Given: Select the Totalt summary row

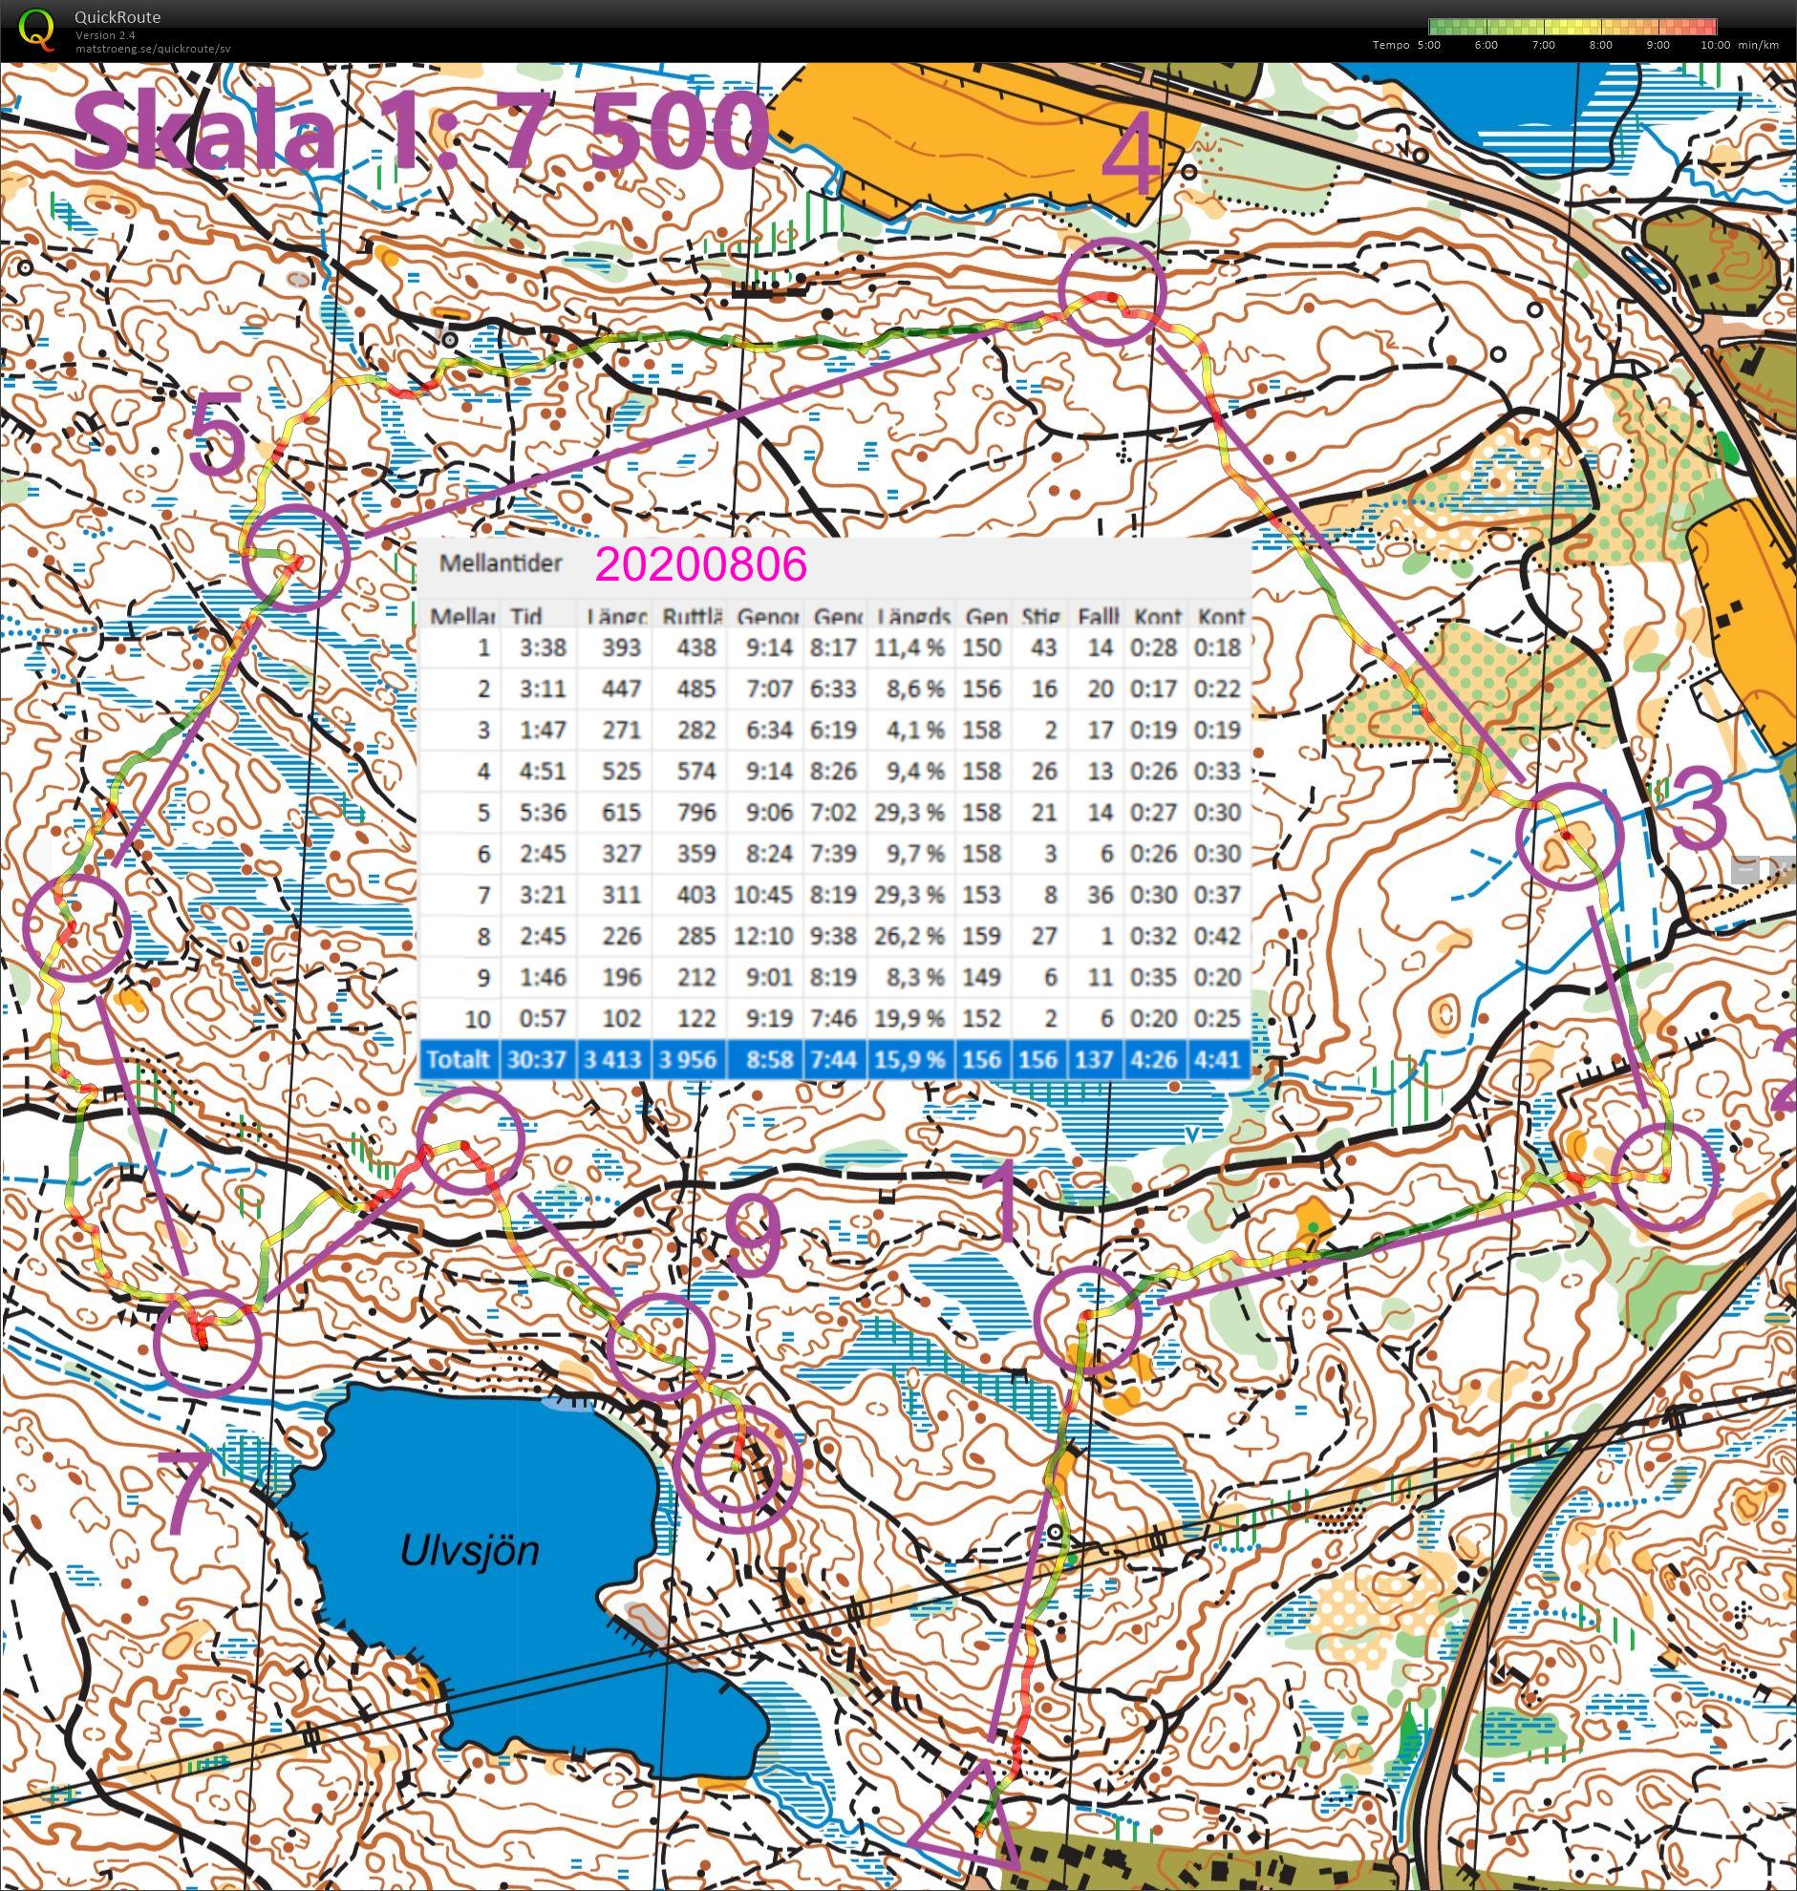Looking at the screenshot, I should click(x=834, y=1060).
